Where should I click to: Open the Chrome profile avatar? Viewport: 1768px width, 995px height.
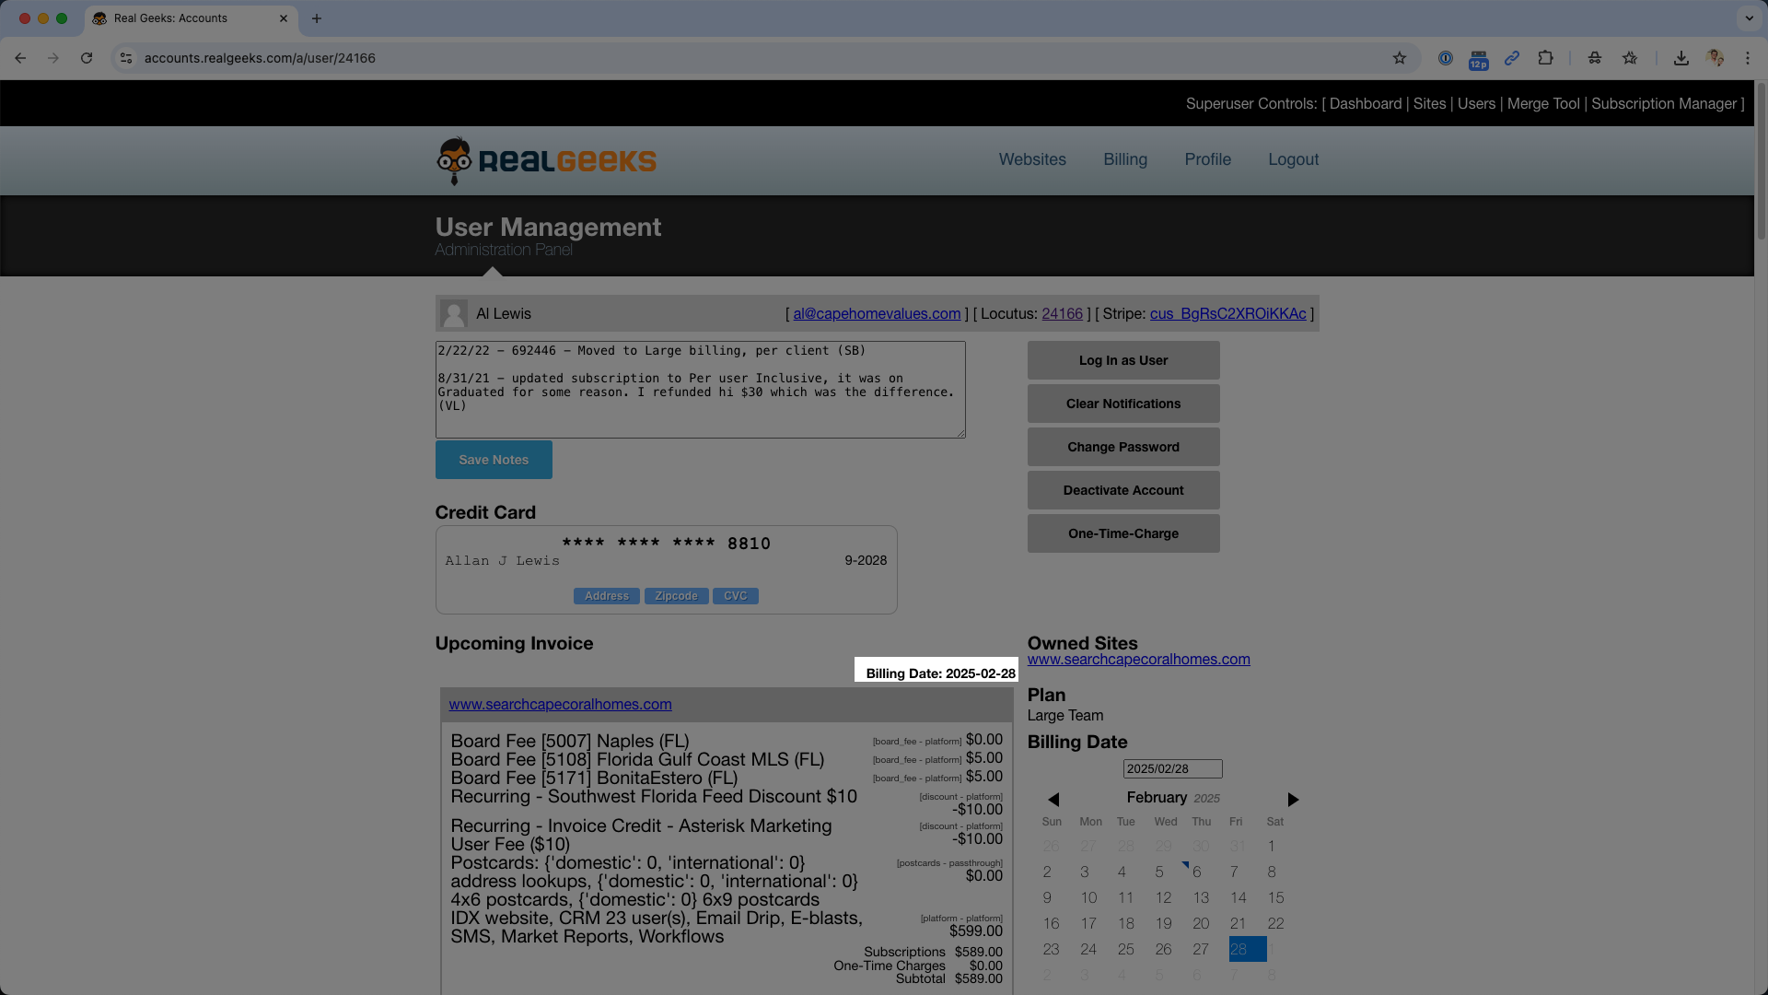click(x=1715, y=58)
